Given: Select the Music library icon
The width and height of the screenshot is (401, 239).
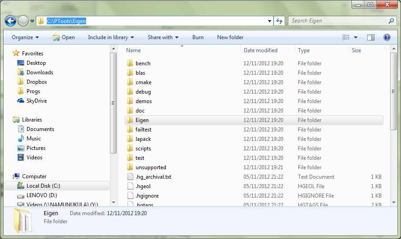Looking at the screenshot, I should pyautogui.click(x=21, y=139).
